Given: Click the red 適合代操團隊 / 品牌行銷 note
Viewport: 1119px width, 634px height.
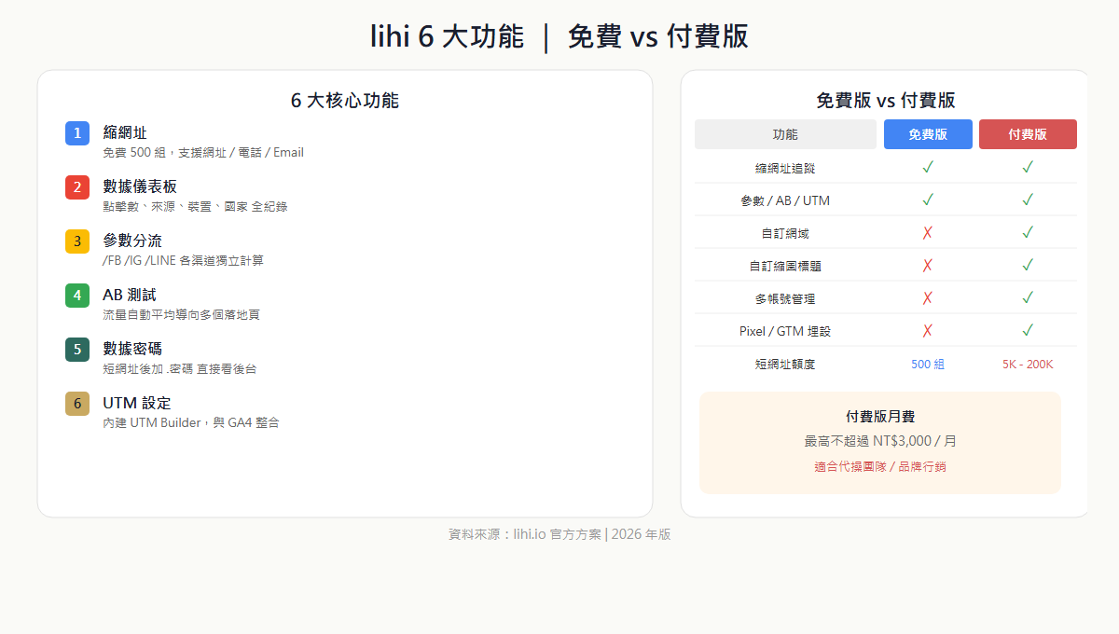Looking at the screenshot, I should [880, 467].
